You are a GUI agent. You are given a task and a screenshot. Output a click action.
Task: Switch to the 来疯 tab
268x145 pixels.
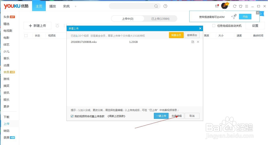point(66,6)
